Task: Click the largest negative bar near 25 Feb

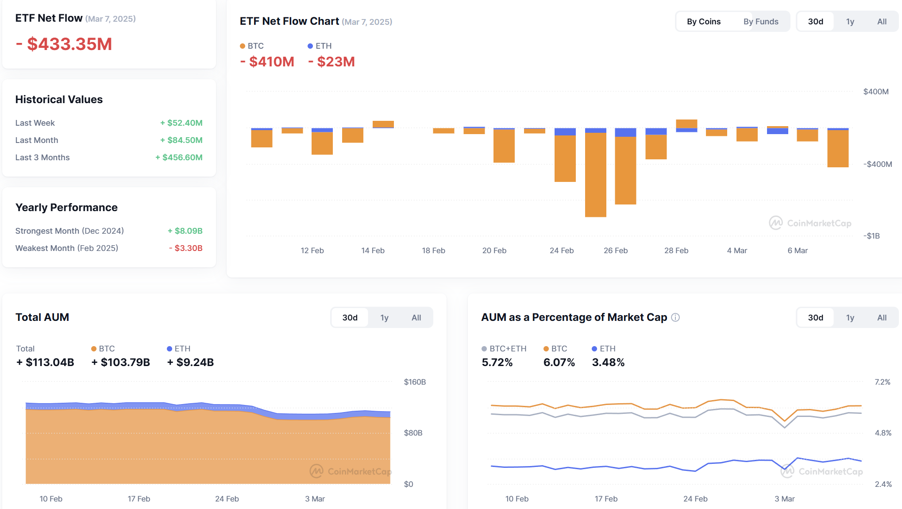Action: (596, 173)
